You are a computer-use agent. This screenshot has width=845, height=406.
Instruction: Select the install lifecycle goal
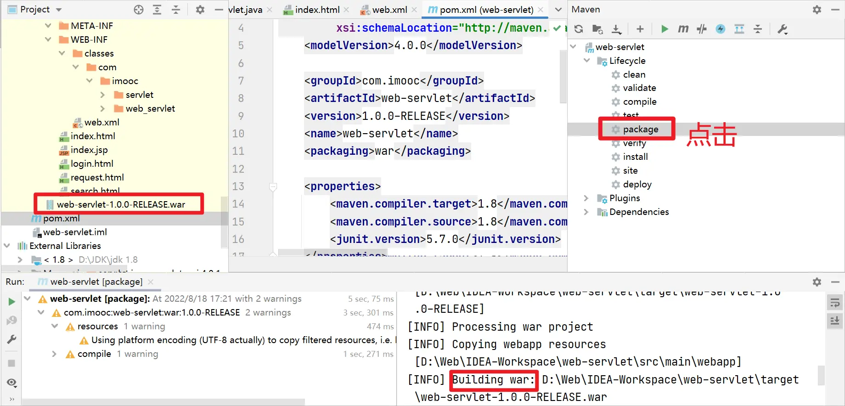click(635, 157)
